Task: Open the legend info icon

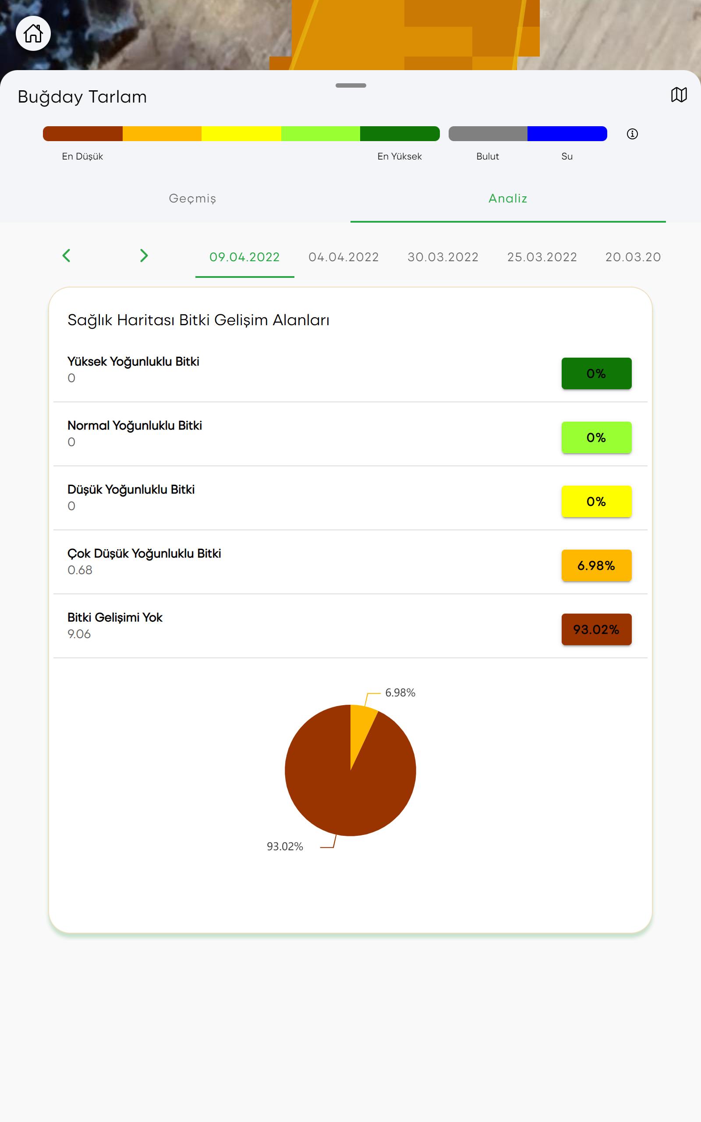Action: (632, 134)
